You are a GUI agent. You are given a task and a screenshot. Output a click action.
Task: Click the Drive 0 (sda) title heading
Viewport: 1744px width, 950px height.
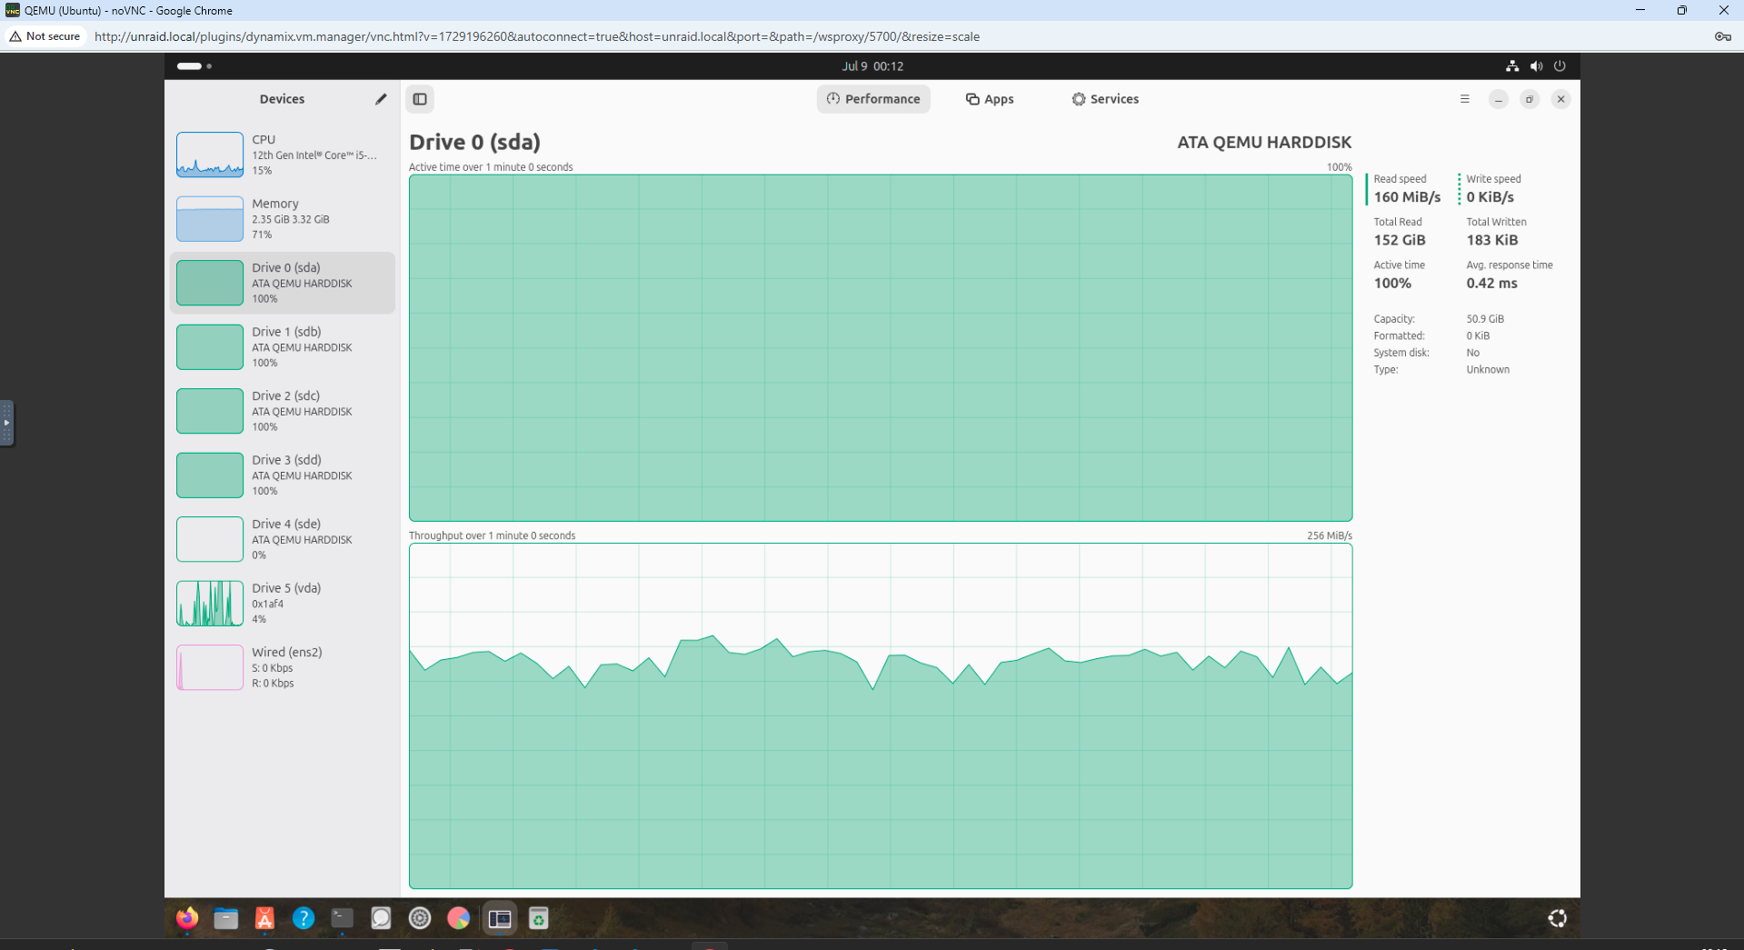click(474, 142)
